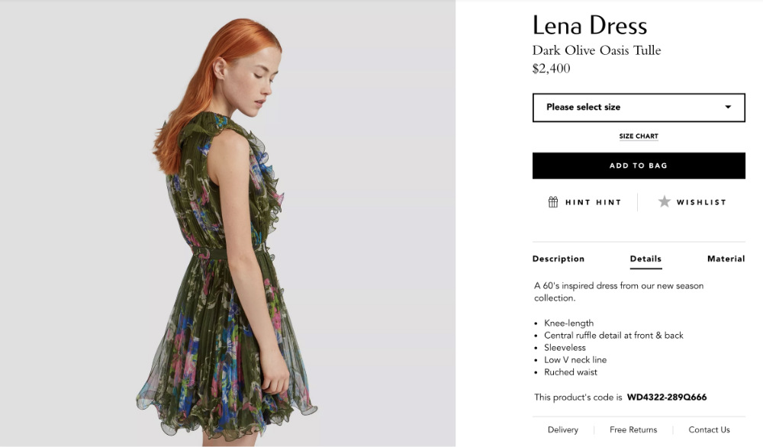Open the Free Returns link
763x447 pixels.
click(x=633, y=429)
